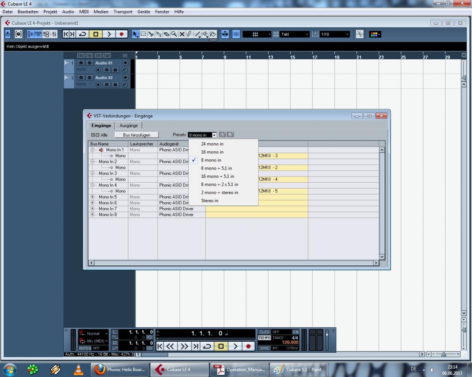The height and width of the screenshot is (377, 472).
Task: Select the Zoom magnifier tool
Action: pos(174,34)
